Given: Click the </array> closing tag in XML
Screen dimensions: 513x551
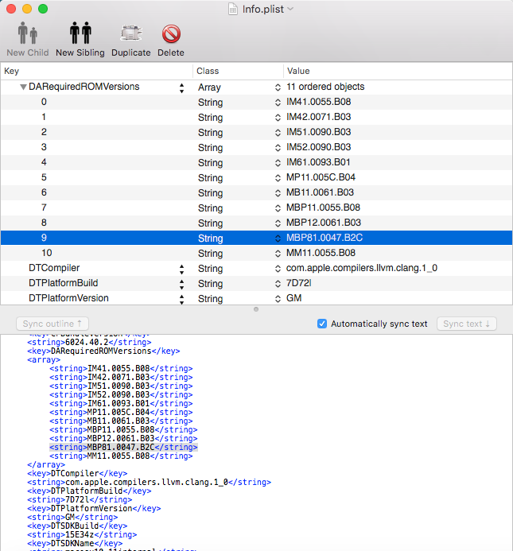Looking at the screenshot, I should [x=46, y=464].
